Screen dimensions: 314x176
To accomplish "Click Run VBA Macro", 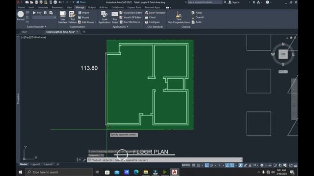I will click(x=130, y=22).
